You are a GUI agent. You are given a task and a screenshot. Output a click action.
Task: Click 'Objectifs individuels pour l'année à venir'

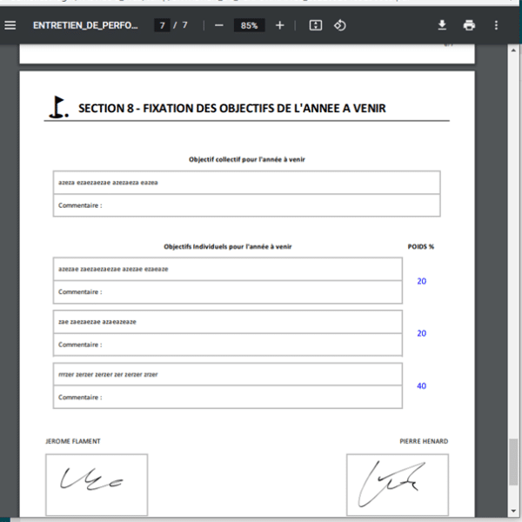pos(227,247)
